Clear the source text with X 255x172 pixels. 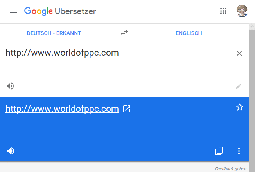point(239,53)
